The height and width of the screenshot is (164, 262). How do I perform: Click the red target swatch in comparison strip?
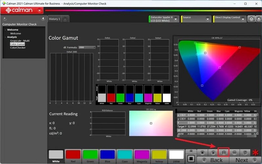(111, 98)
